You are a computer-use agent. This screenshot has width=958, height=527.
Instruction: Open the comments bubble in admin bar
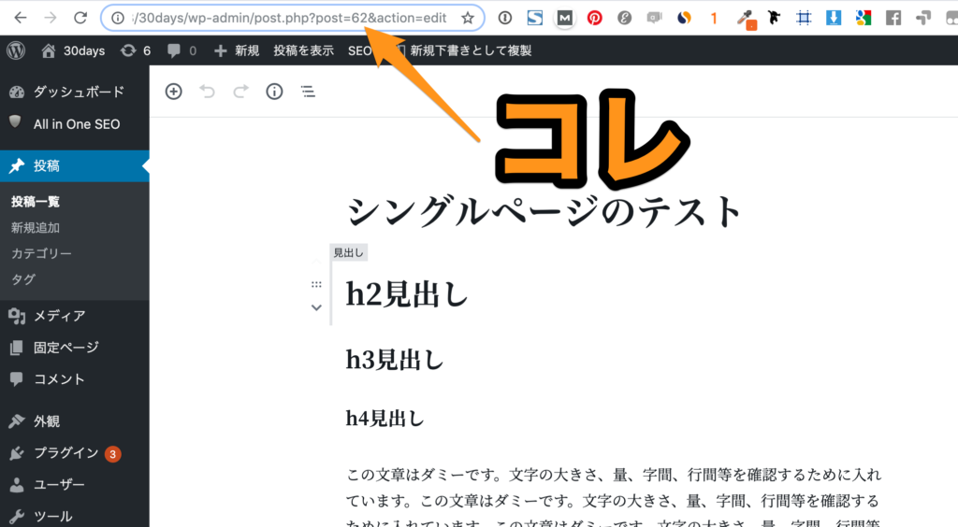(181, 50)
